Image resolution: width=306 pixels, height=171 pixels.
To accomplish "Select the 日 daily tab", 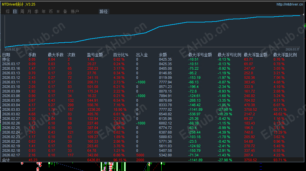I will [15, 11].
